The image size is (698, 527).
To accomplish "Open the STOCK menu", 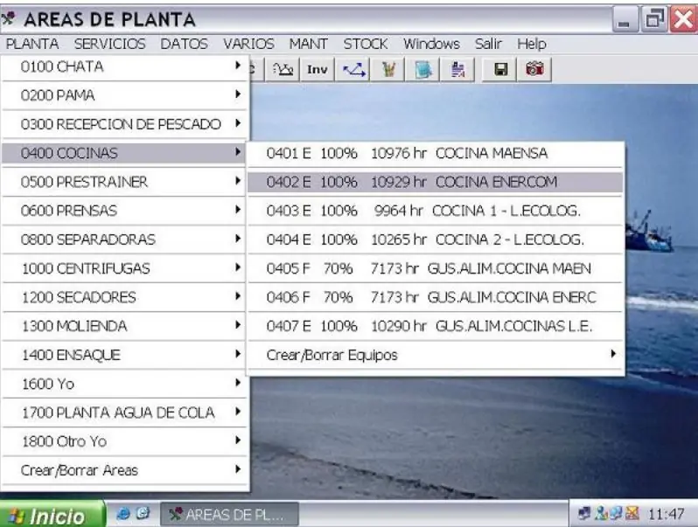I will (x=366, y=44).
